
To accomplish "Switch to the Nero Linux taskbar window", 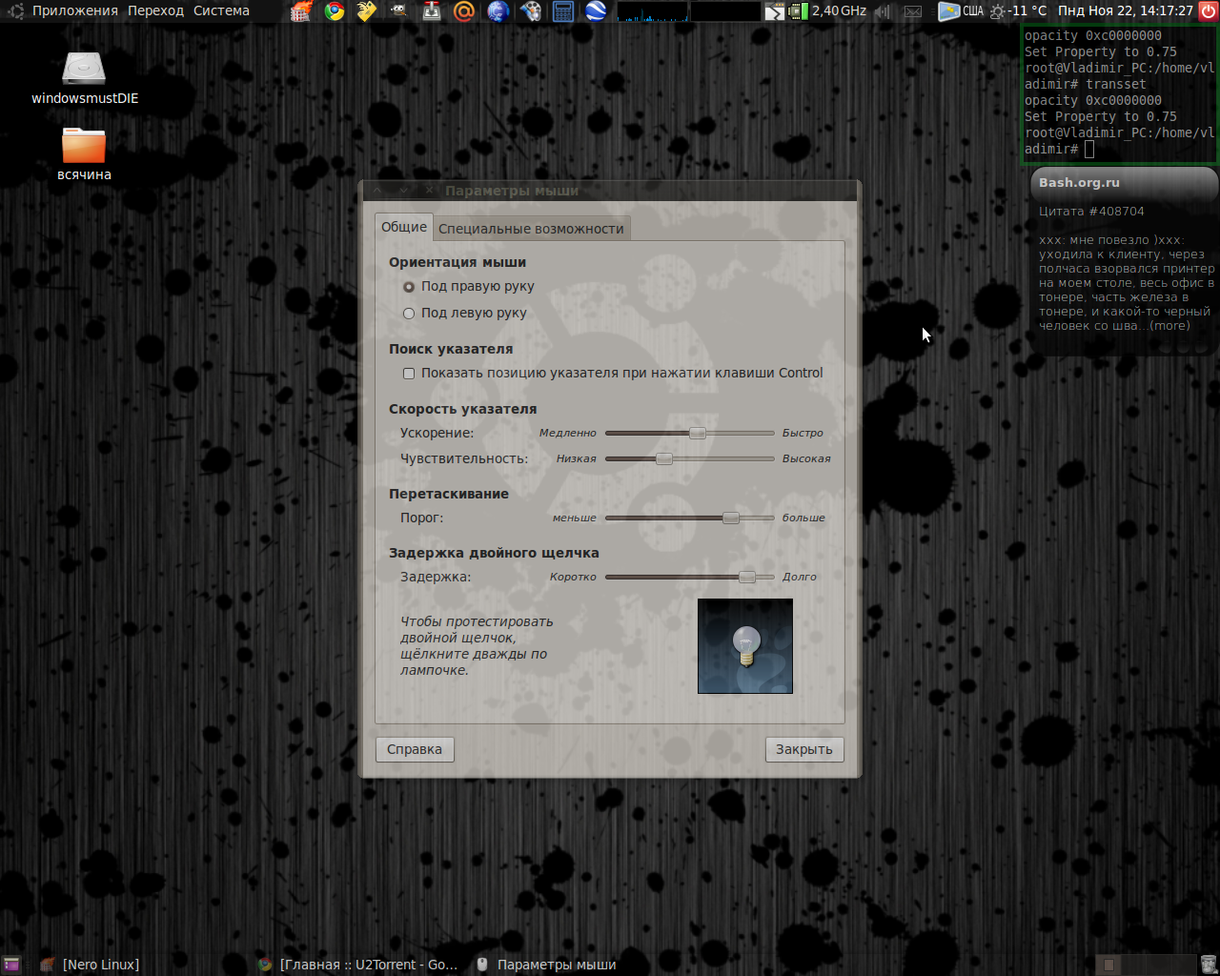I will (x=100, y=965).
